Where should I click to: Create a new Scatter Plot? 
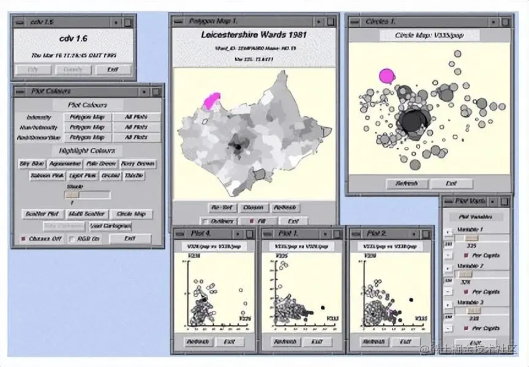pyautogui.click(x=42, y=214)
